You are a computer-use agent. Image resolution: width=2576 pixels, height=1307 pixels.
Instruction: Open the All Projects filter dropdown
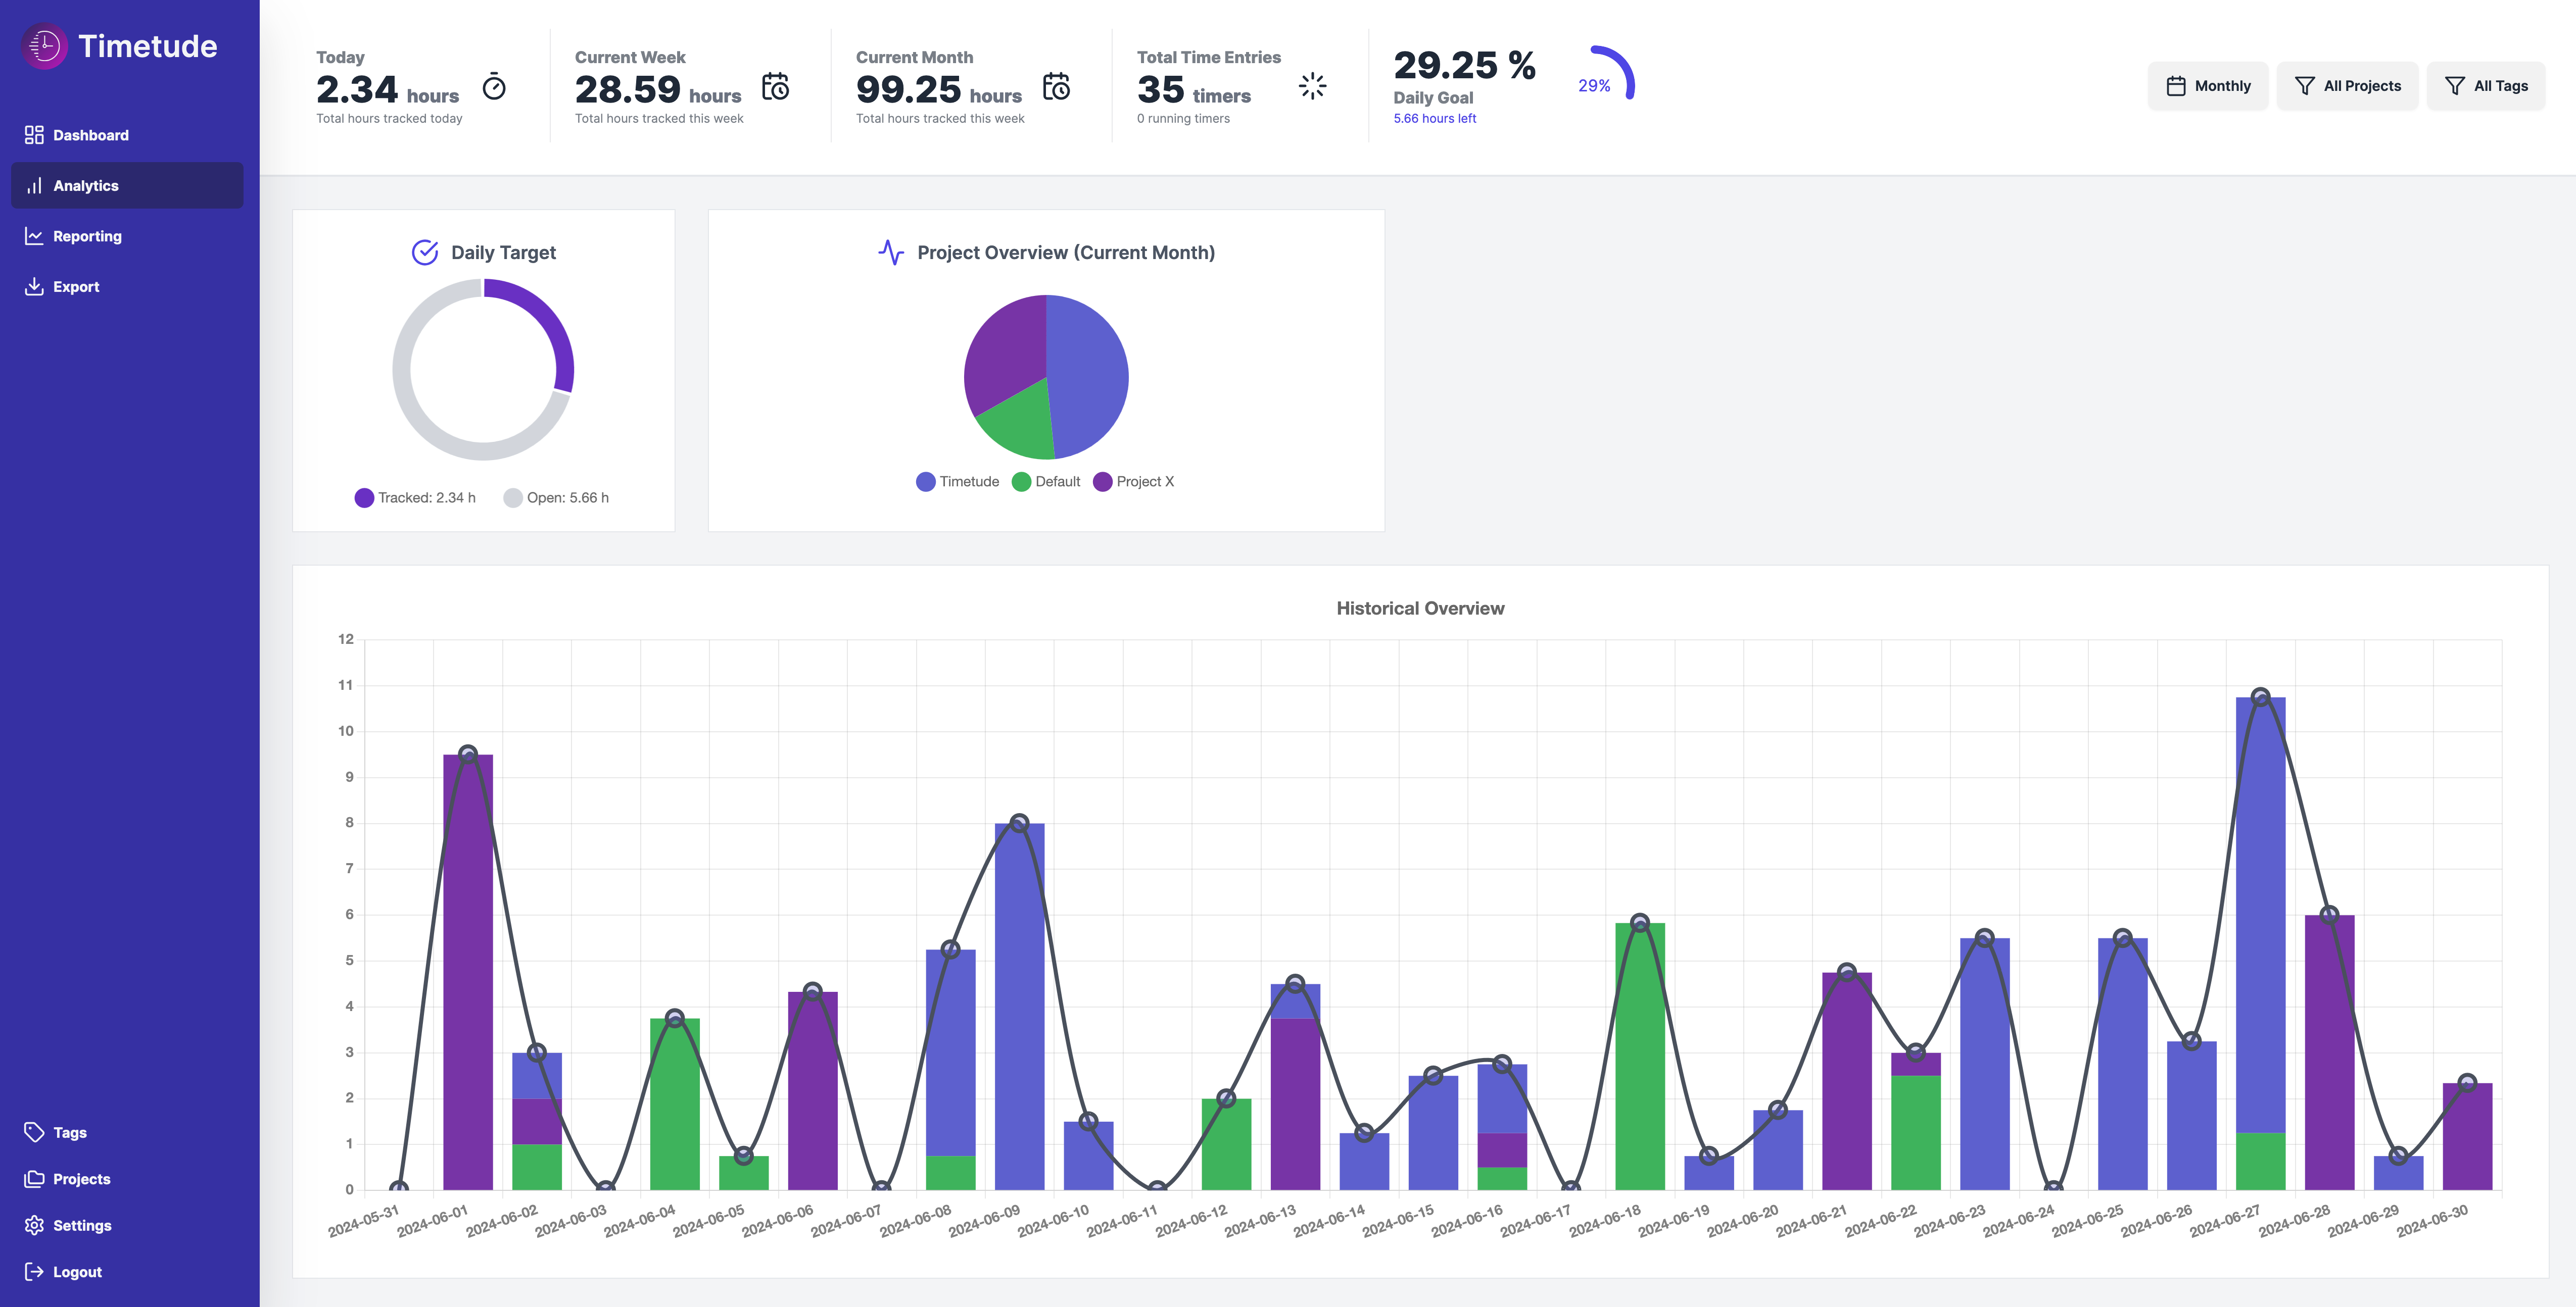point(2347,86)
